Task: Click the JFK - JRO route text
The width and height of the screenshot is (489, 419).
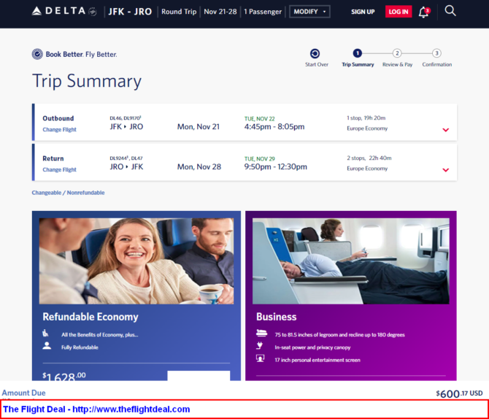Action: [x=130, y=12]
